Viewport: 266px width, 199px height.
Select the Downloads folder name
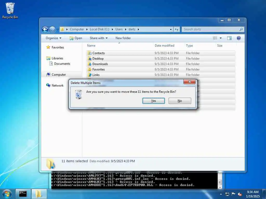coord(100,64)
